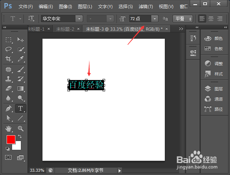Open the 路径 paths panel

coord(214,109)
